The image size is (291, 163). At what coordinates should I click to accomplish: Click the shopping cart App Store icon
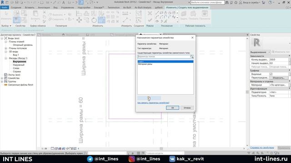click(264, 2)
